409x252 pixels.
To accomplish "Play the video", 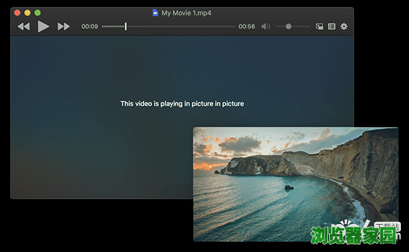I will click(44, 27).
